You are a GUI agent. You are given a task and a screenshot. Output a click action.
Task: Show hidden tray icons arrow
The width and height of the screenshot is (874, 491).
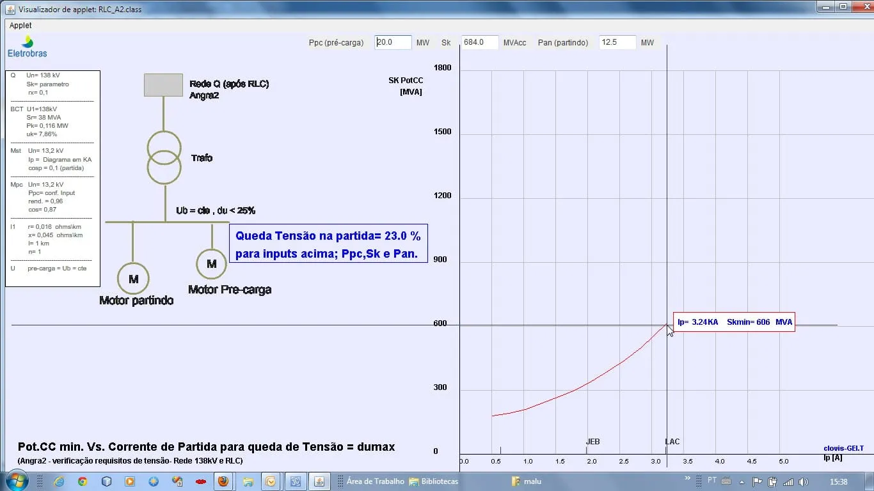tap(742, 482)
